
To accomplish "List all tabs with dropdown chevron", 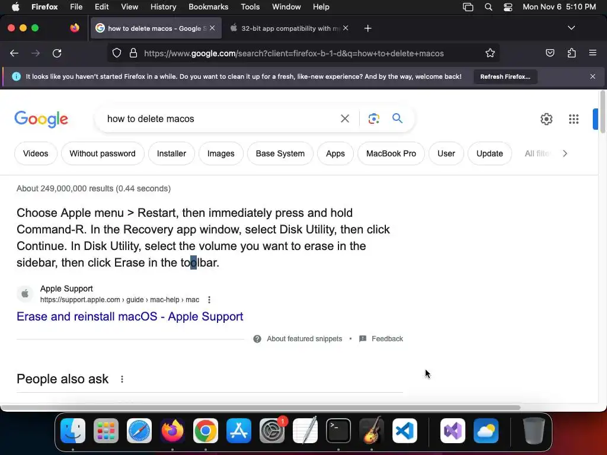I will [x=571, y=28].
